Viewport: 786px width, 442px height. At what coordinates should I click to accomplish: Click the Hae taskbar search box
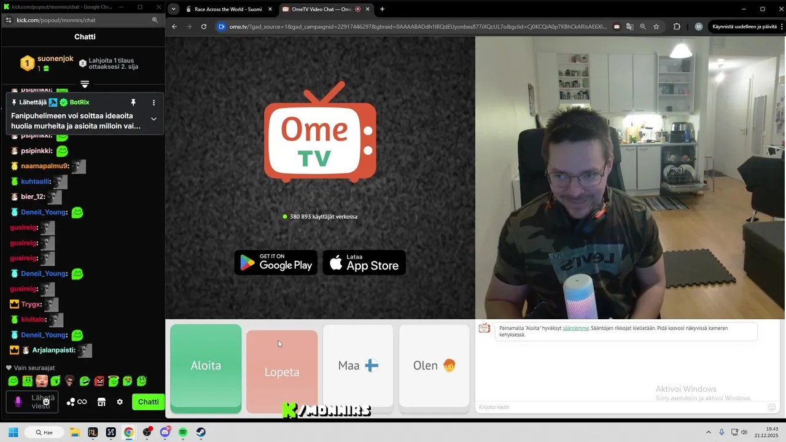coord(43,432)
